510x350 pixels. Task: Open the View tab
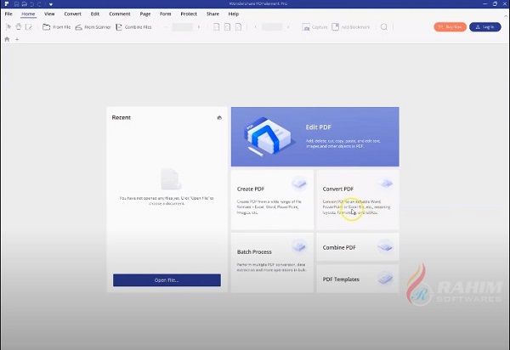(49, 14)
